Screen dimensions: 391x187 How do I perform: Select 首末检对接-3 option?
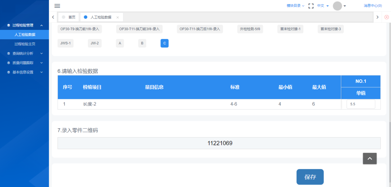point(331,29)
